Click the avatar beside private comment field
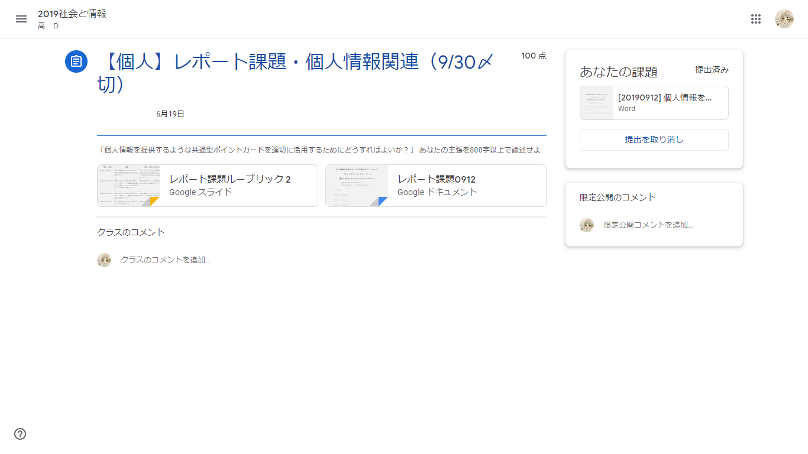808x454 pixels. point(587,225)
